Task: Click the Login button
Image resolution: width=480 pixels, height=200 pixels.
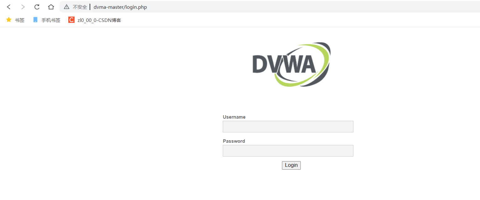Action: click(291, 165)
